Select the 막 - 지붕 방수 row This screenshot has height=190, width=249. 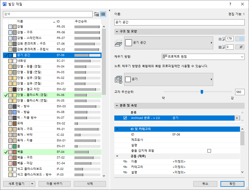pyautogui.click(x=52, y=118)
